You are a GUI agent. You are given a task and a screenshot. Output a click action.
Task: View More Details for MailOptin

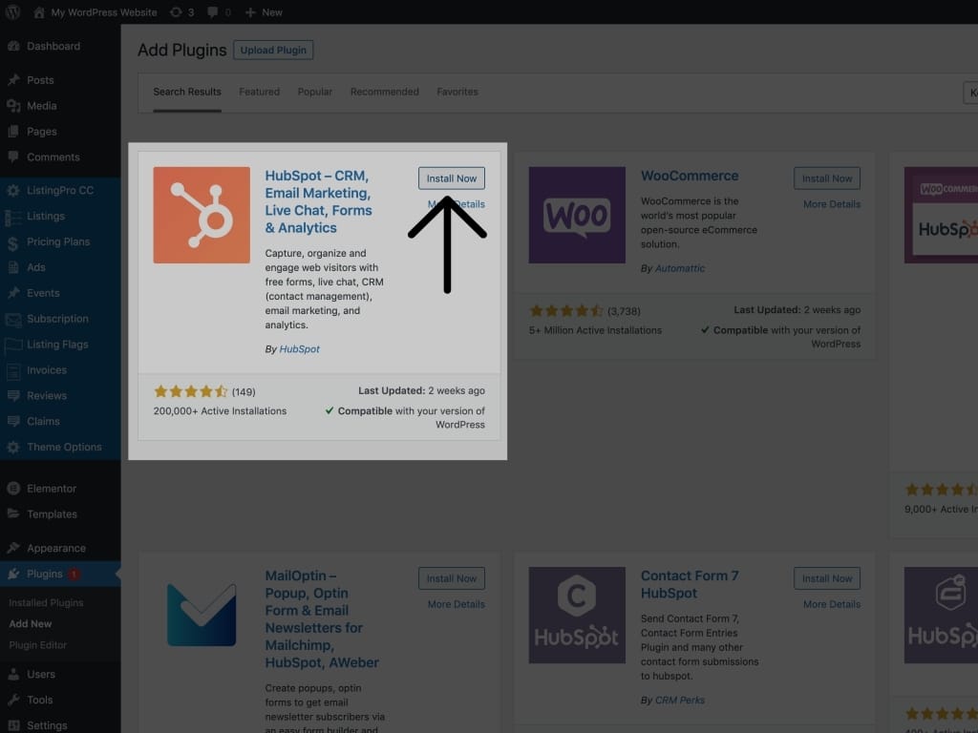click(457, 604)
